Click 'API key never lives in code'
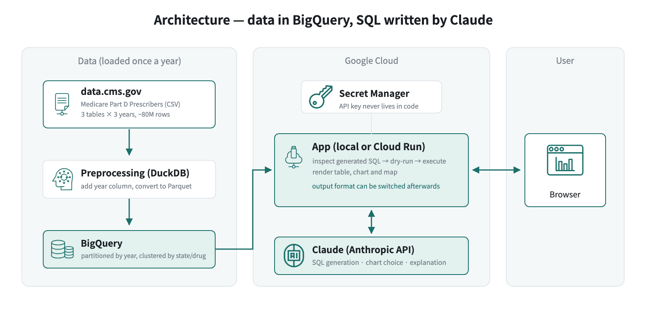This screenshot has height=323, width=646. [x=379, y=106]
